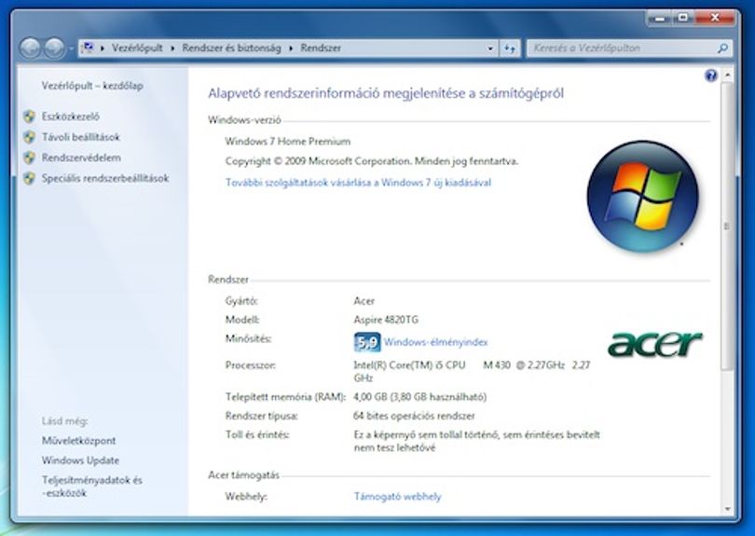Open the address bar history dropdown arrow
The width and height of the screenshot is (755, 536).
click(490, 48)
